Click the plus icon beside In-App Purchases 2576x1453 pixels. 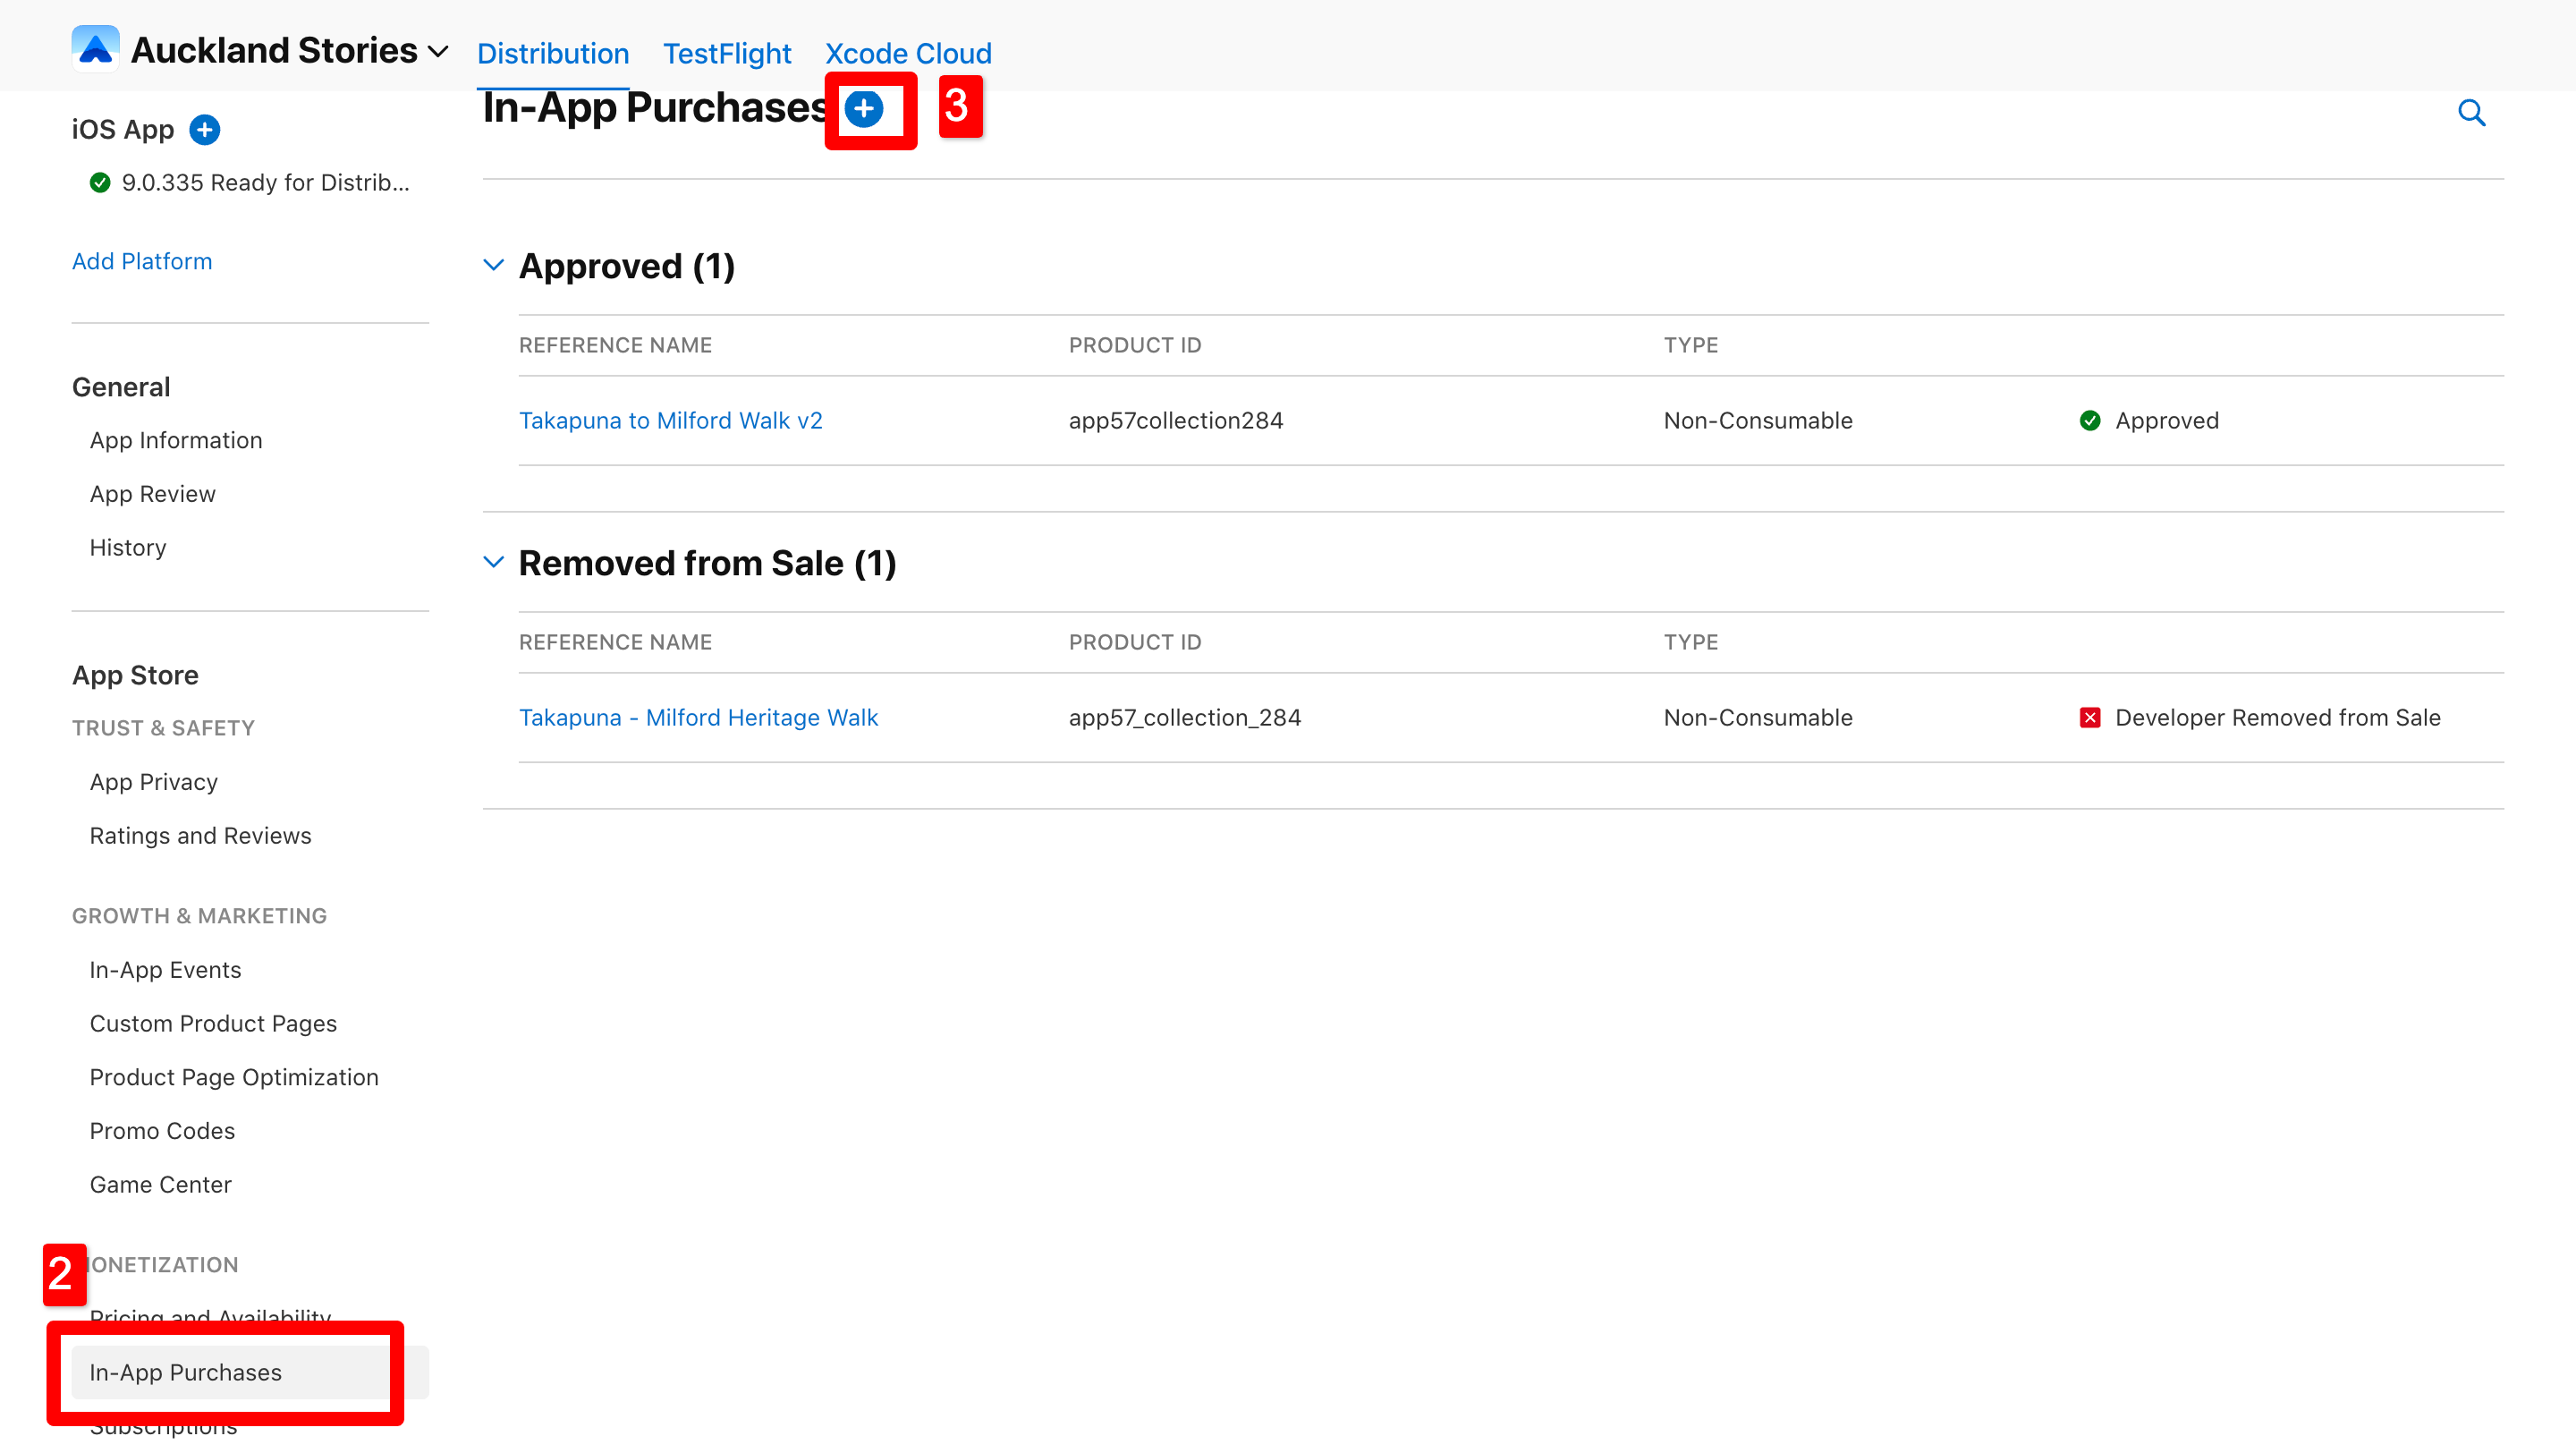863,108
